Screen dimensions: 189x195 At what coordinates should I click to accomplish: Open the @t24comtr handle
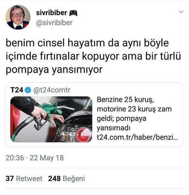pos(52,90)
